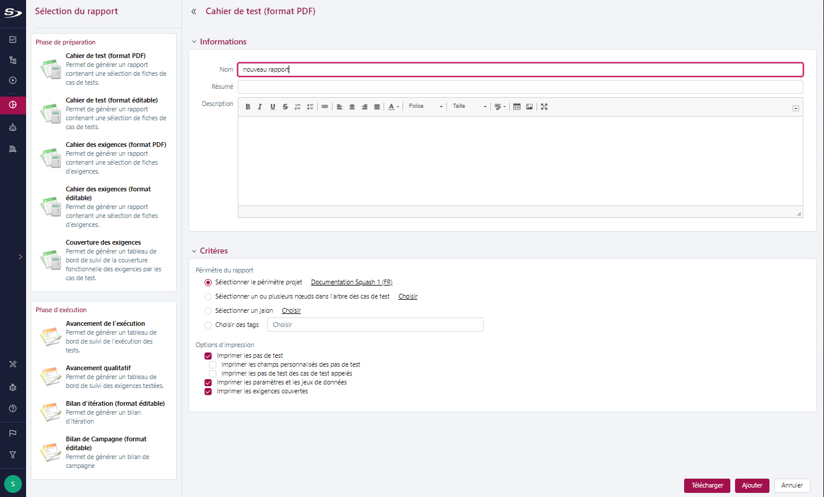Viewport: 824px width, 497px height.
Task: Open the 'Police' font dropdown
Action: click(x=424, y=107)
